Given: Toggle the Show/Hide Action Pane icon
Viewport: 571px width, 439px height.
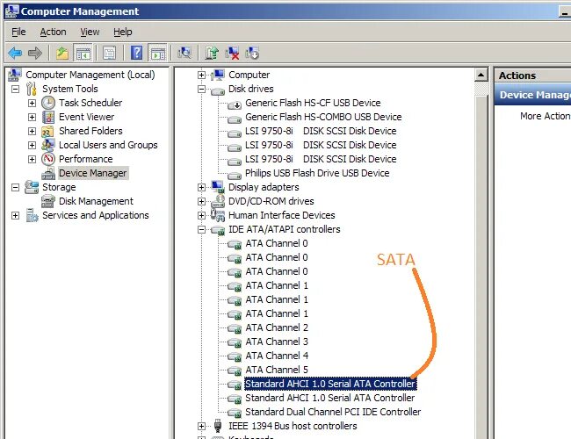Looking at the screenshot, I should click(x=158, y=54).
